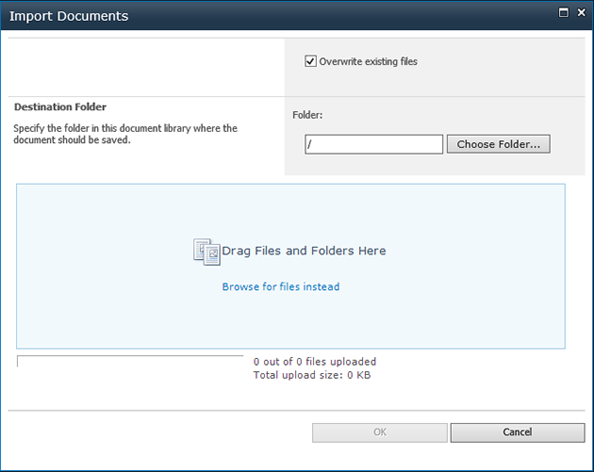The height and width of the screenshot is (472, 594).
Task: Click the Destination Folder heading
Action: [60, 106]
